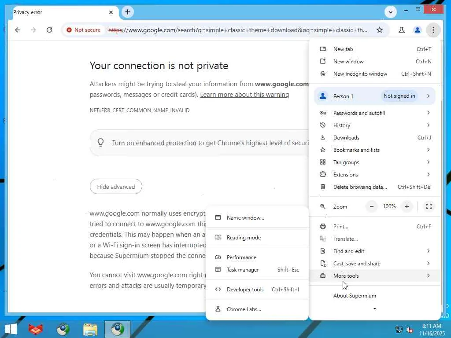
Task: Click the reload page icon
Action: (49, 30)
